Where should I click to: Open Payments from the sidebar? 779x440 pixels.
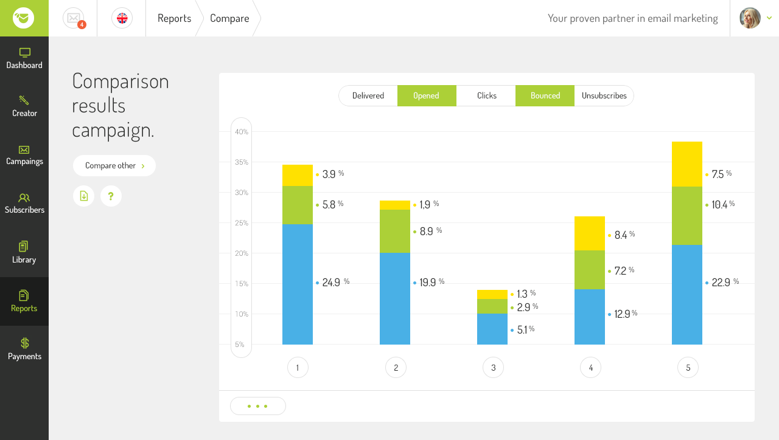24,349
